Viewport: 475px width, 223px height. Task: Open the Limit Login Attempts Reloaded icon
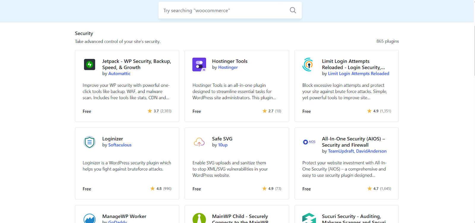pyautogui.click(x=308, y=65)
